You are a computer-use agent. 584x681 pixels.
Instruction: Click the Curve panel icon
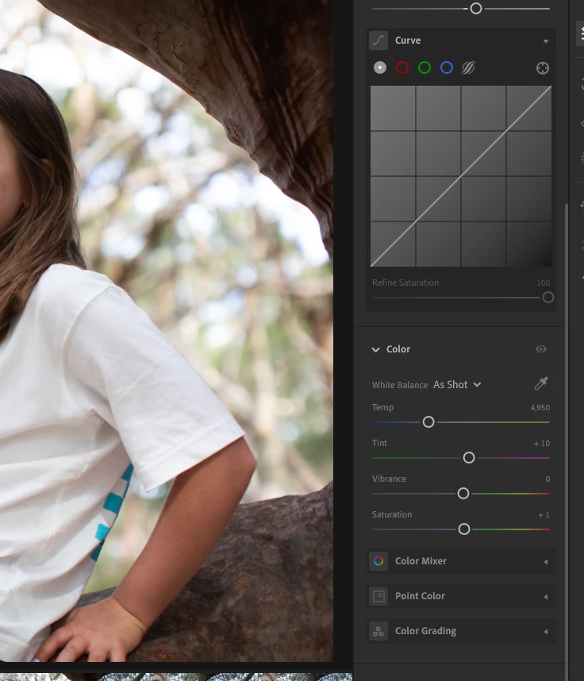[x=378, y=40]
